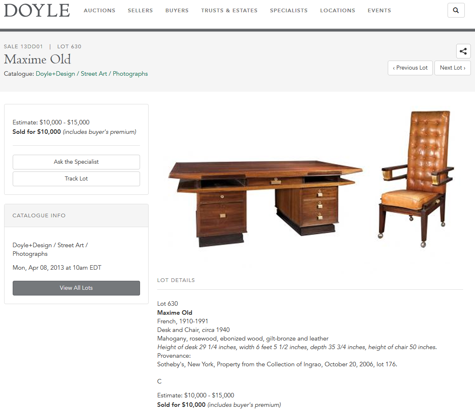Image resolution: width=475 pixels, height=415 pixels.
Task: Open the Specialists menu item
Action: point(289,10)
